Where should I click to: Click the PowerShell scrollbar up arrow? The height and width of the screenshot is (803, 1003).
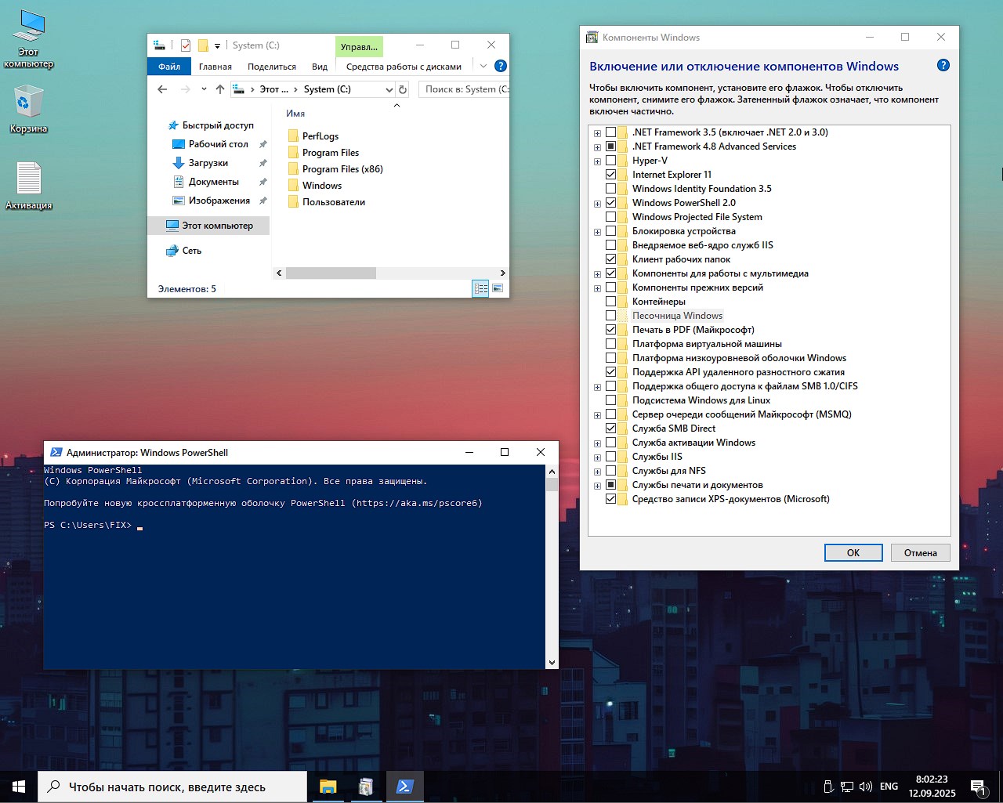[552, 472]
